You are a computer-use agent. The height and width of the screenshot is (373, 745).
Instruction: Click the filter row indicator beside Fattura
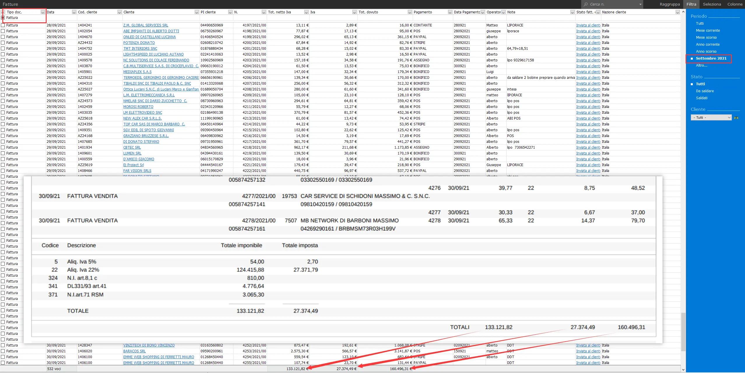tap(3, 18)
